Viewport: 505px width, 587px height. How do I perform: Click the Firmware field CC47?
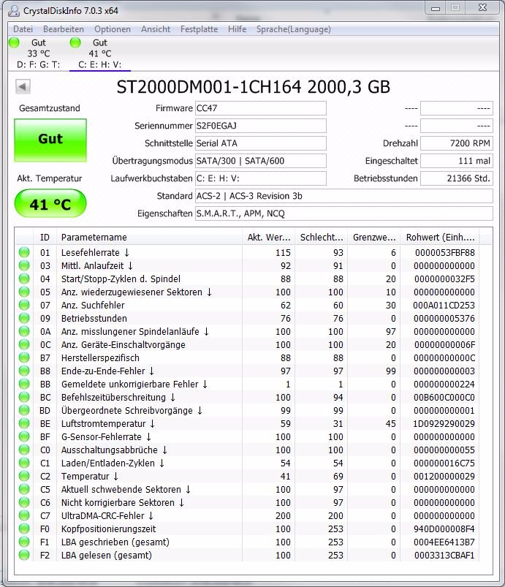261,108
